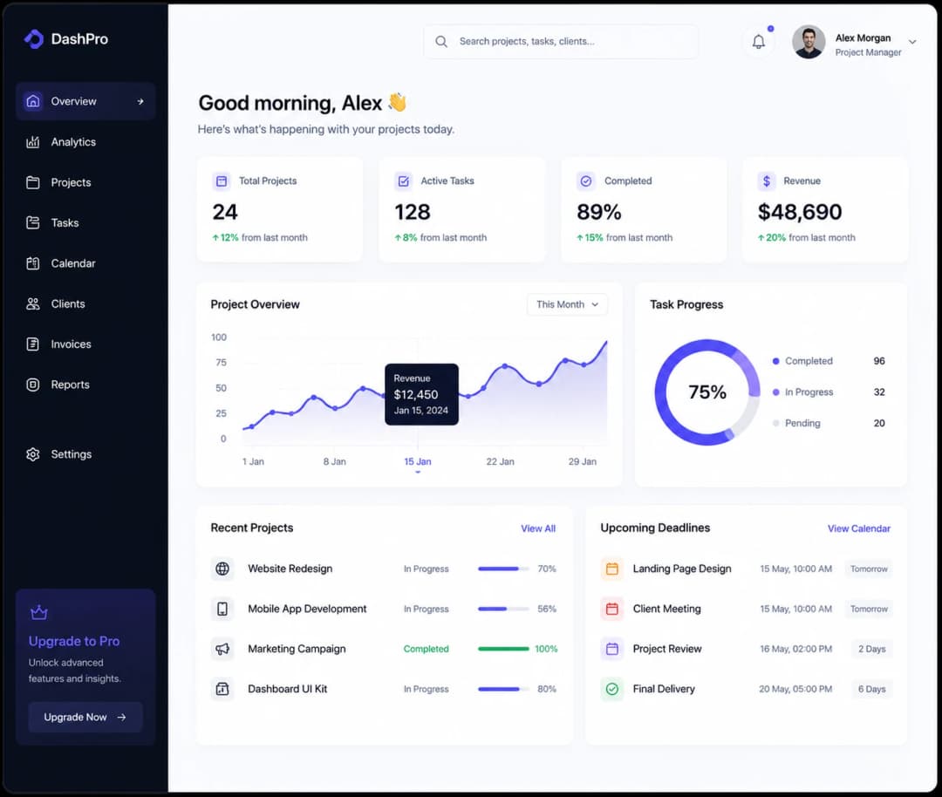Click the search magnifier icon

[x=441, y=42]
